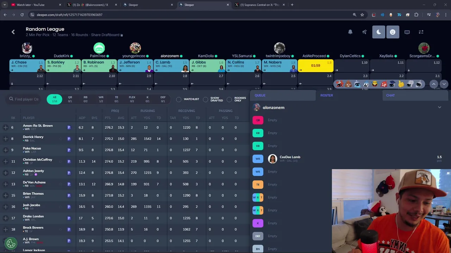Screen dimensions: 451x253
Task: Open Drake London notes icon
Action: point(69,218)
